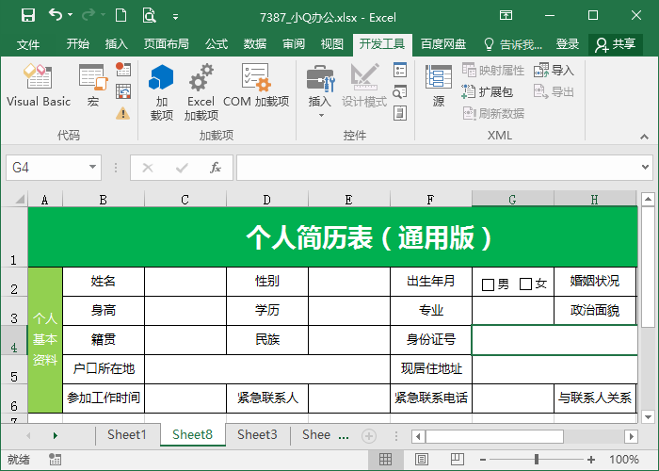Image resolution: width=659 pixels, height=471 pixels.
Task: Open the 文件 tab
Action: pos(28,43)
